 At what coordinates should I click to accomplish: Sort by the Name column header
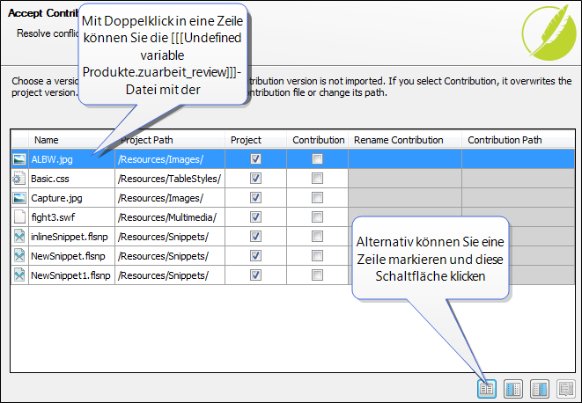coord(47,140)
